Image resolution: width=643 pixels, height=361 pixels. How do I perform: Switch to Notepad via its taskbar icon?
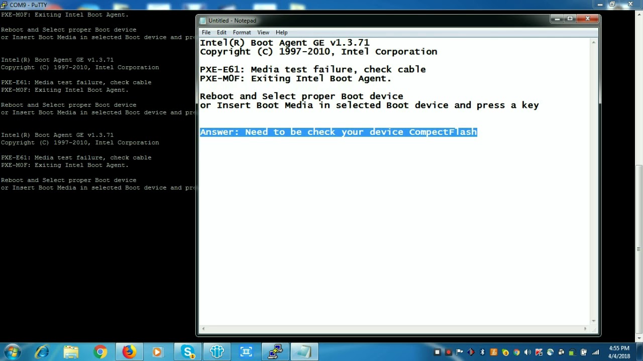304,352
